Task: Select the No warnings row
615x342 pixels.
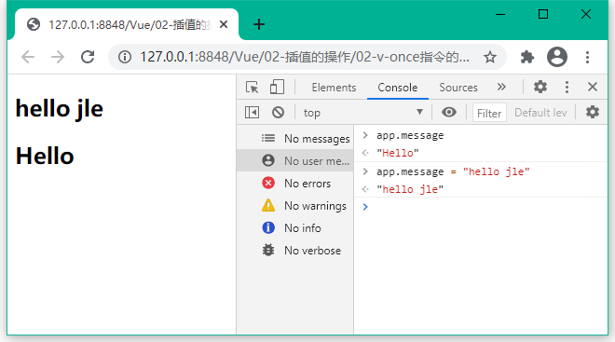Action: pyautogui.click(x=295, y=206)
